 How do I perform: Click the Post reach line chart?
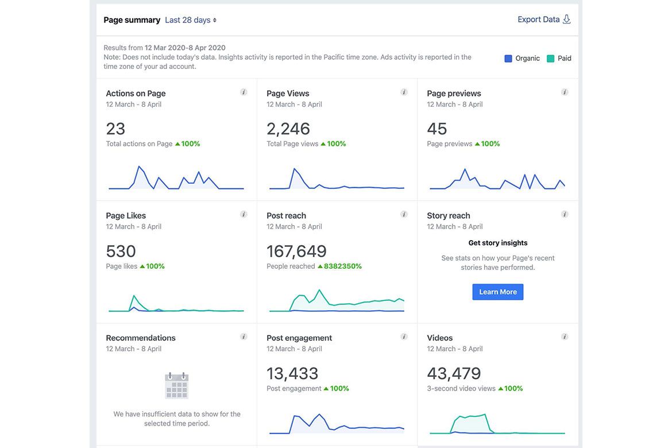coord(337,300)
